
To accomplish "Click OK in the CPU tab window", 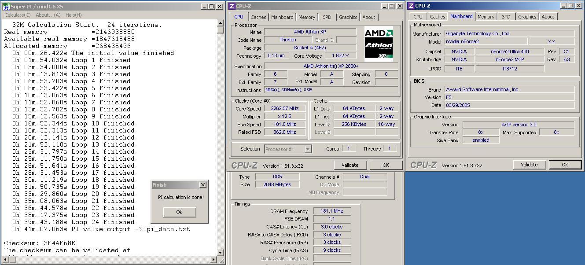I will pos(386,165).
